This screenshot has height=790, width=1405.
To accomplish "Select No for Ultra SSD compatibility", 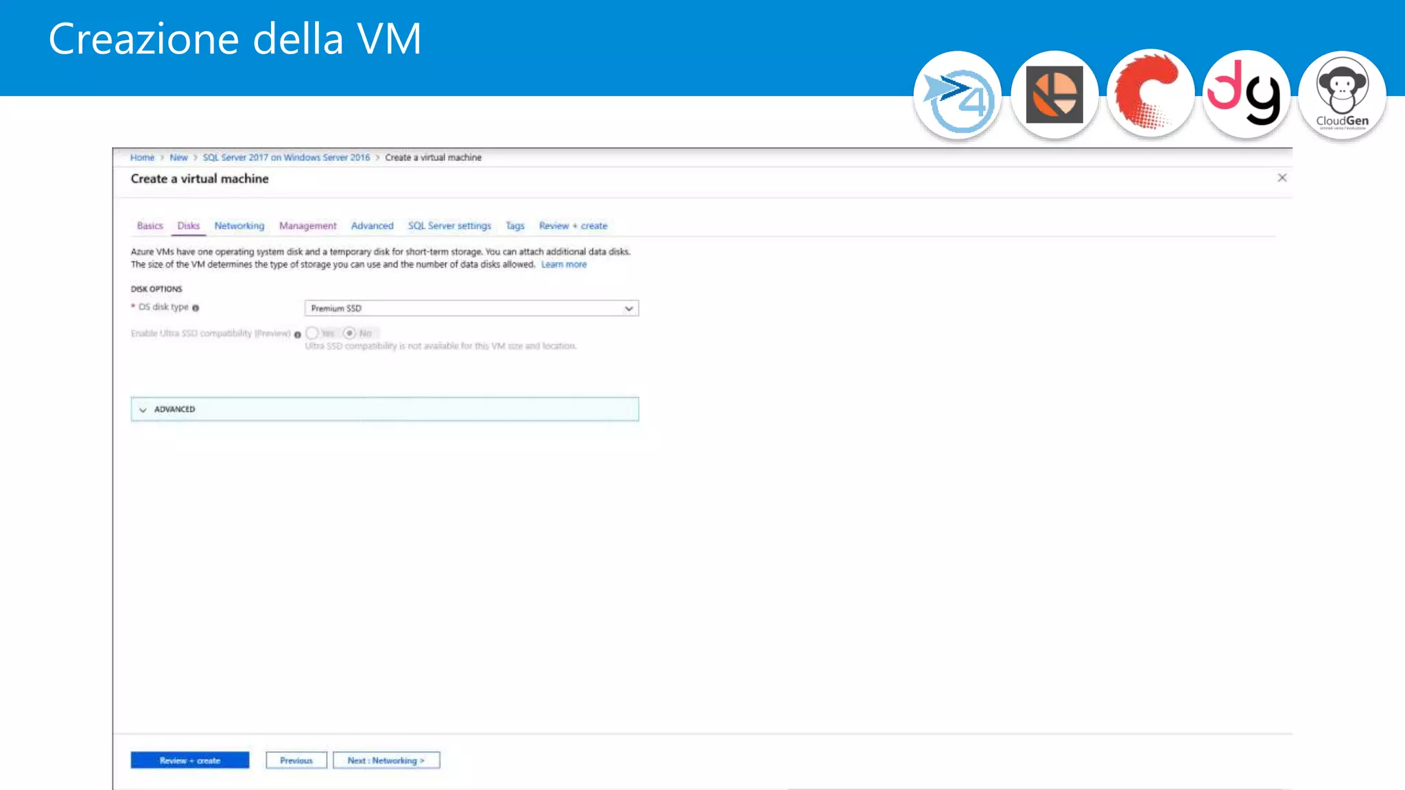I will pyautogui.click(x=350, y=333).
